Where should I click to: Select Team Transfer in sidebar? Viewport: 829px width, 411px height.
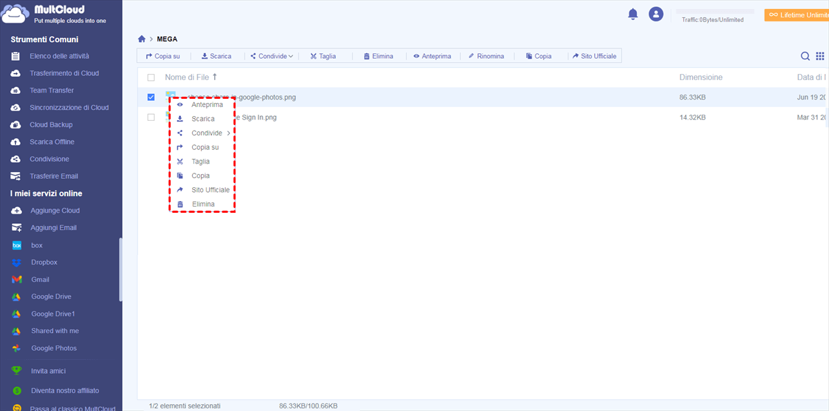point(52,90)
